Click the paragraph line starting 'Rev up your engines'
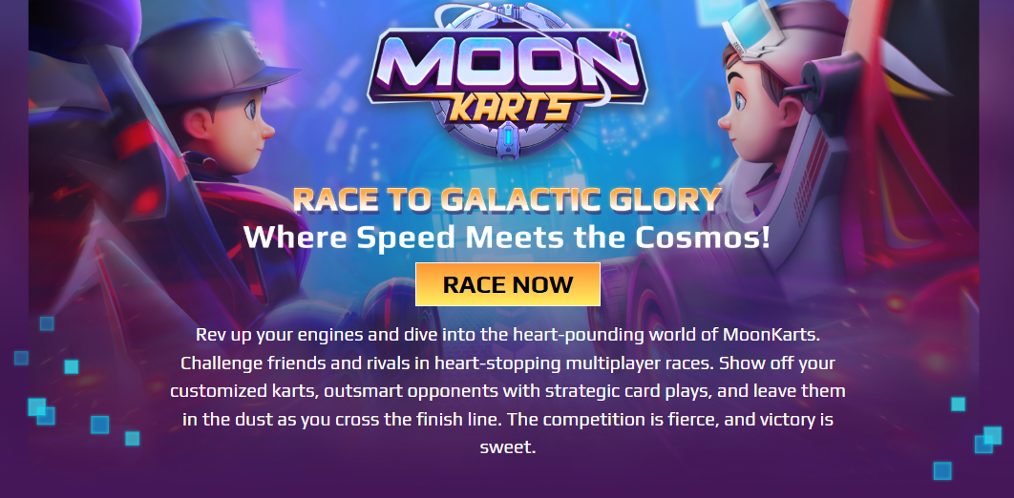This screenshot has width=1014, height=498. pyautogui.click(x=508, y=335)
